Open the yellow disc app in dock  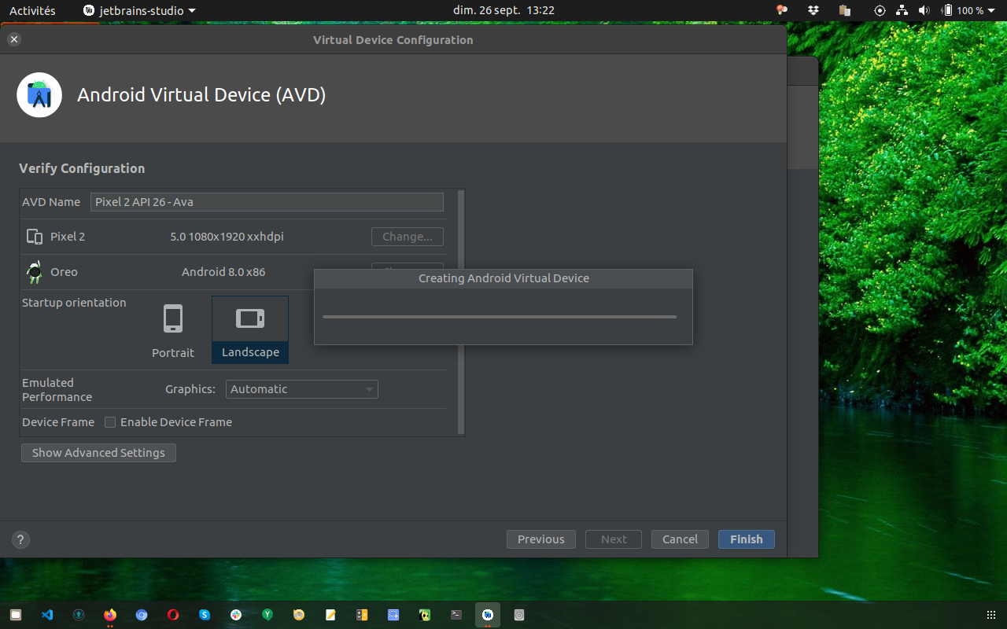[x=299, y=615]
